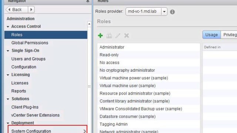
Task: Select Roles in the navigator
Action: (x=46, y=35)
